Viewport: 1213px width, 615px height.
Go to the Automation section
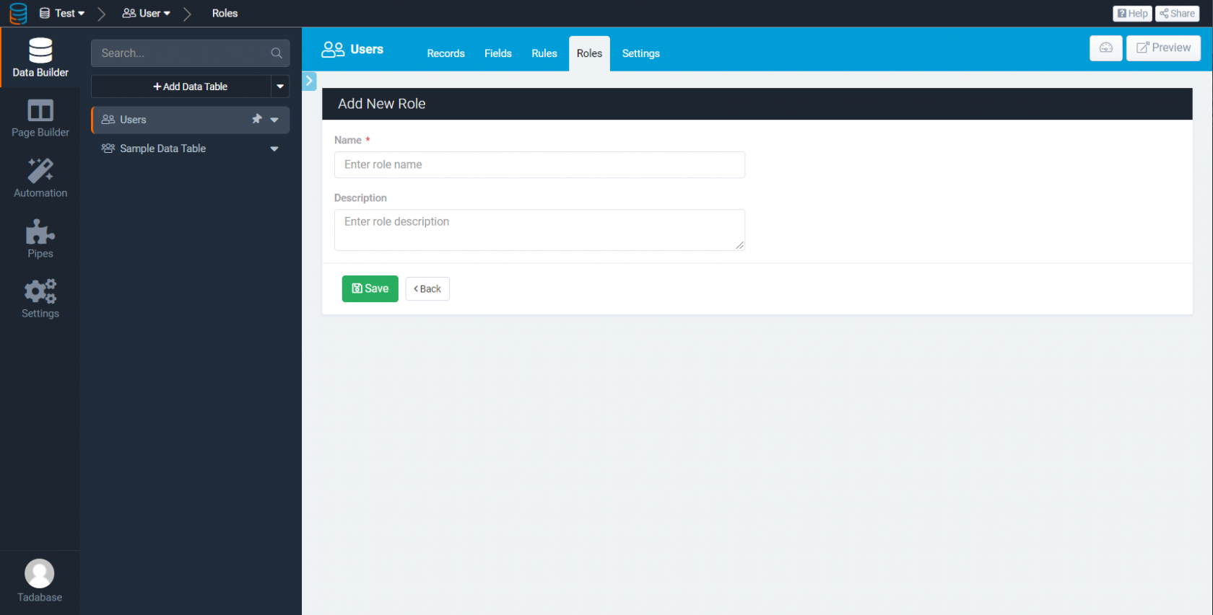[x=40, y=178]
